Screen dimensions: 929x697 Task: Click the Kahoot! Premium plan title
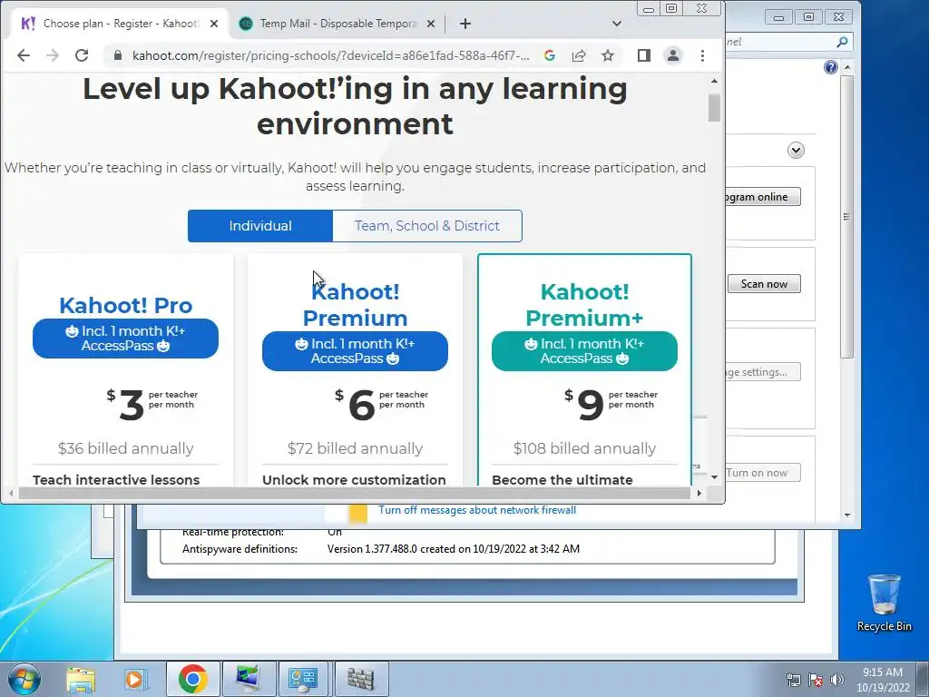pyautogui.click(x=355, y=305)
